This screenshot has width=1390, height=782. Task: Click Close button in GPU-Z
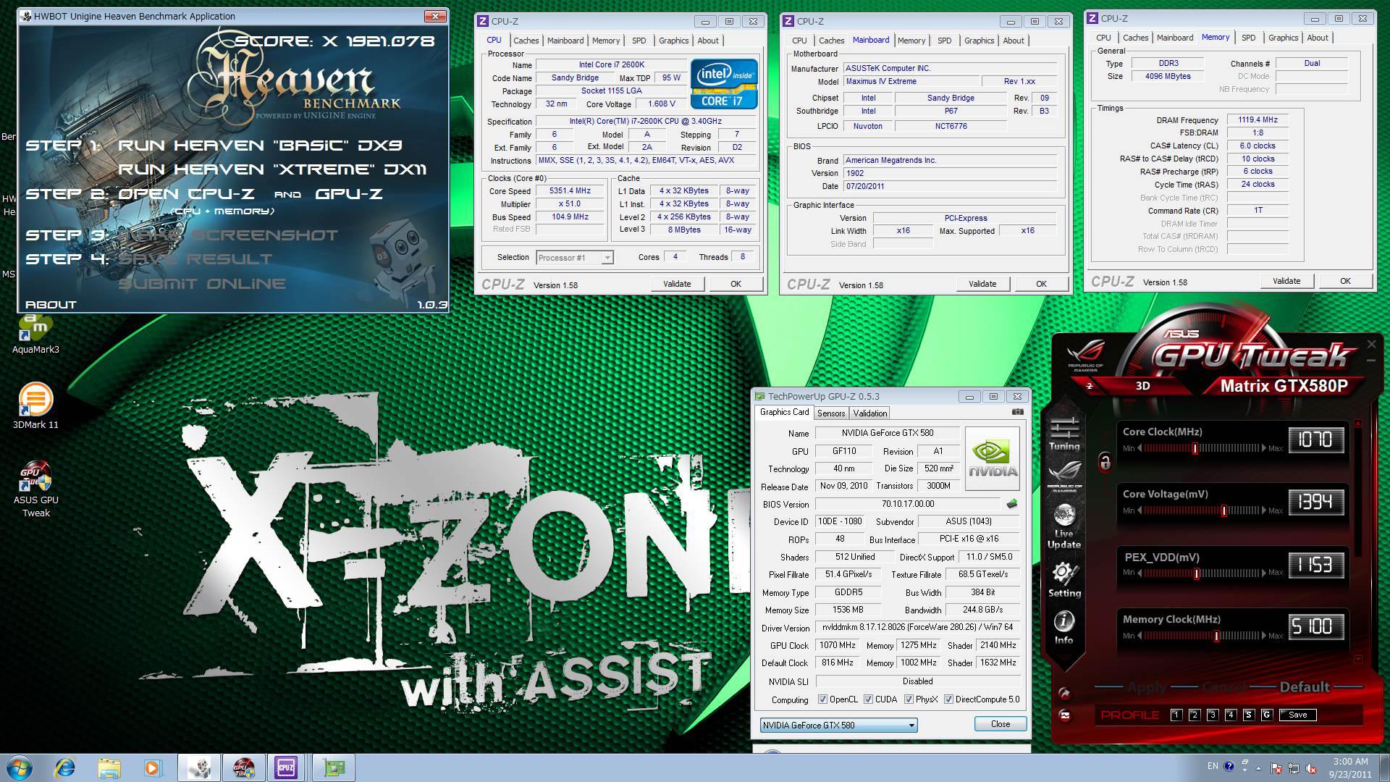click(1000, 724)
